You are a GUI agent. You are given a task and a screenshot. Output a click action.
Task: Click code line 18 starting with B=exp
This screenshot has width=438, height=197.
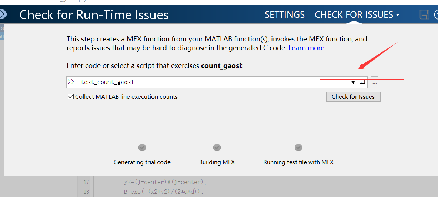(x=164, y=191)
